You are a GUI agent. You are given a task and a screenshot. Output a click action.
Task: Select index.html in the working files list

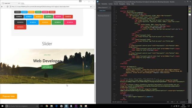pos(104,10)
